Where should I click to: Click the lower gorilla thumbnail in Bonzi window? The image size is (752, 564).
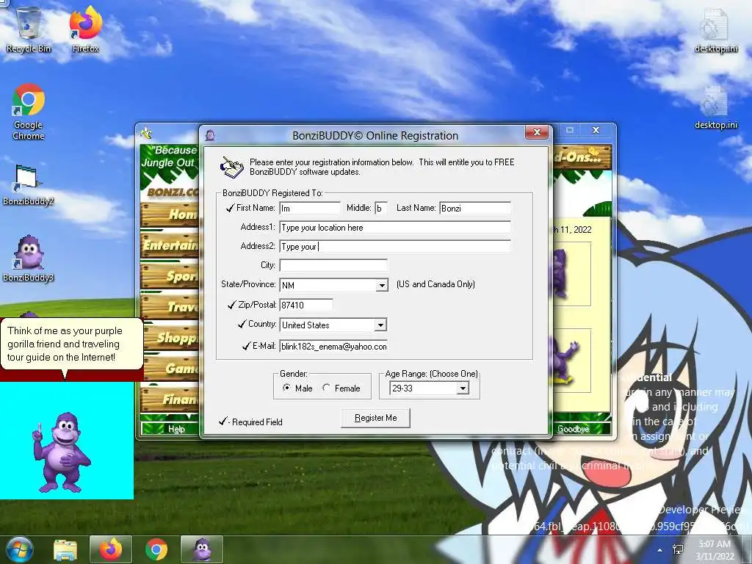click(x=571, y=361)
